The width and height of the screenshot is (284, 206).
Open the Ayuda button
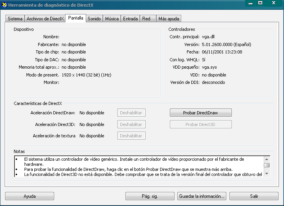tap(30, 196)
